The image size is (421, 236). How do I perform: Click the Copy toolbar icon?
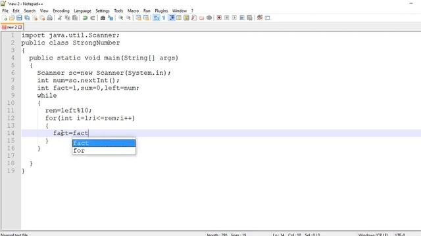coord(67,18)
